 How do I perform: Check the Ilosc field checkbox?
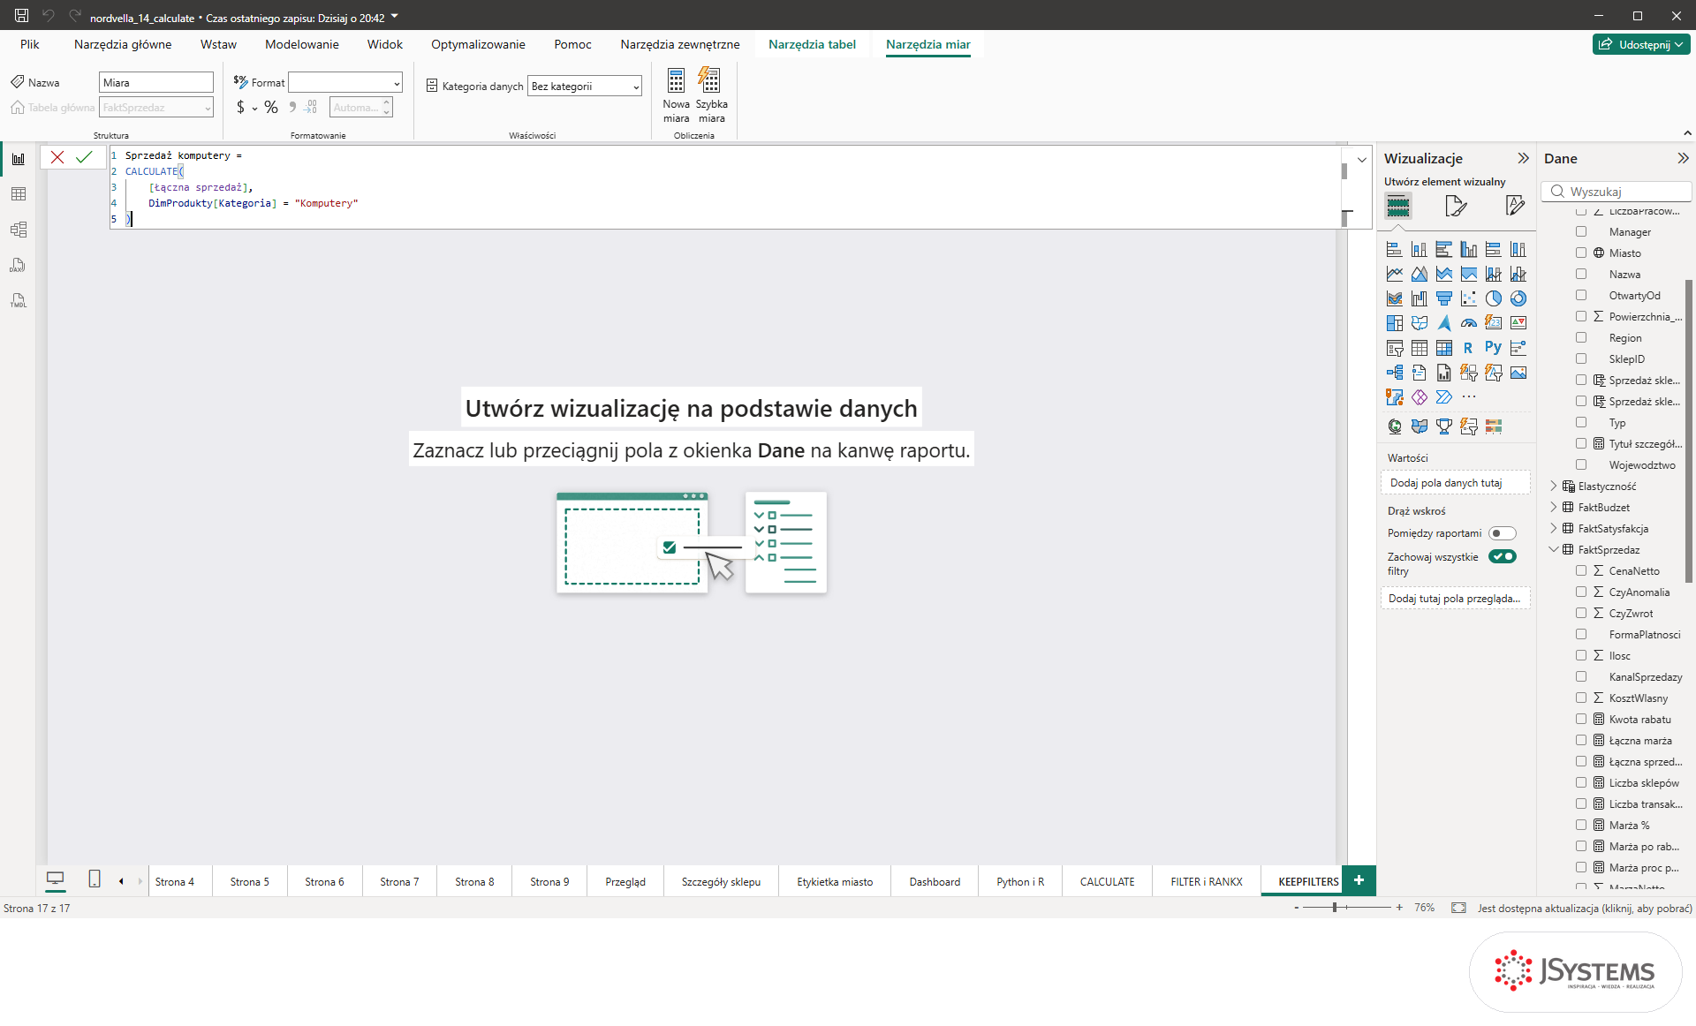(x=1581, y=656)
